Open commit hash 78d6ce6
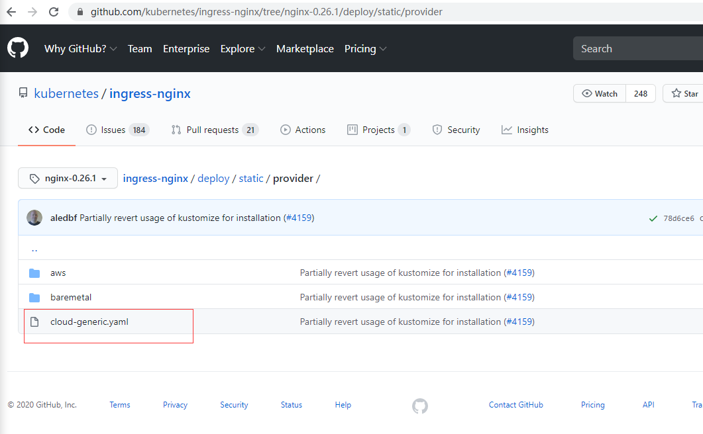The height and width of the screenshot is (434, 703). click(x=678, y=218)
